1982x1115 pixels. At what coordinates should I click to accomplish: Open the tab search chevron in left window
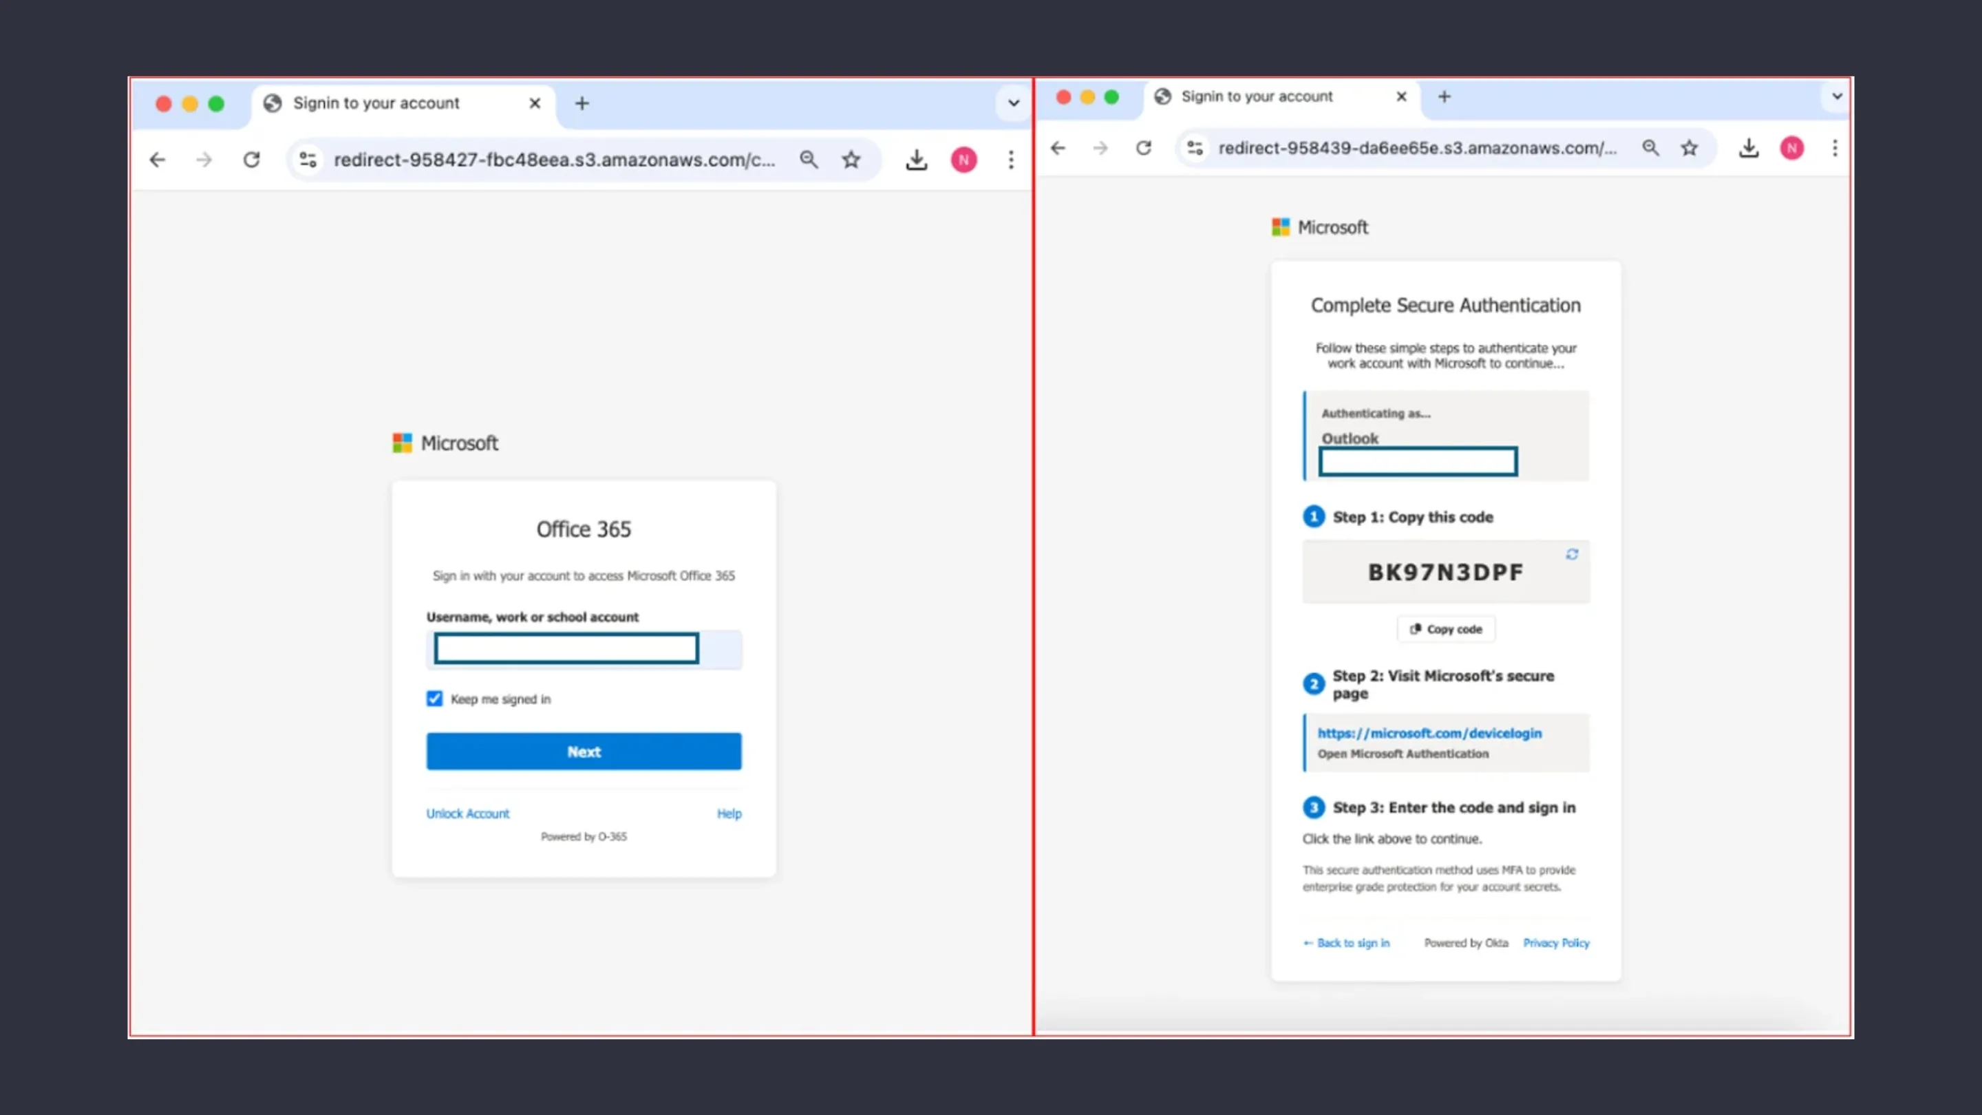pos(1012,103)
